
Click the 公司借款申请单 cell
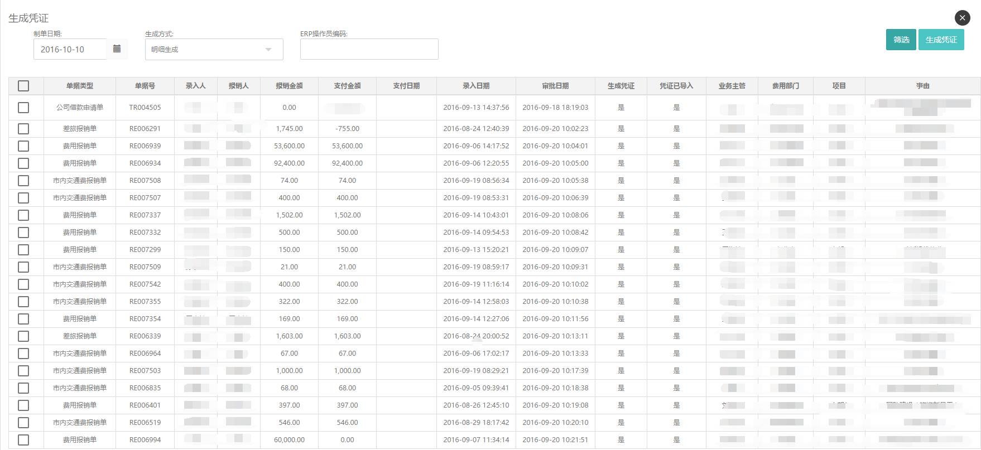click(80, 108)
